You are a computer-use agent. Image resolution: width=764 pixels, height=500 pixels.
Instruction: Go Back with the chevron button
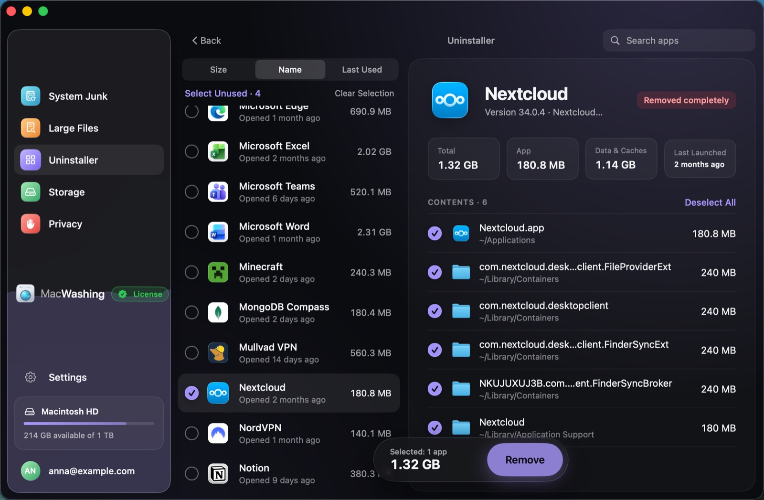[x=206, y=41]
